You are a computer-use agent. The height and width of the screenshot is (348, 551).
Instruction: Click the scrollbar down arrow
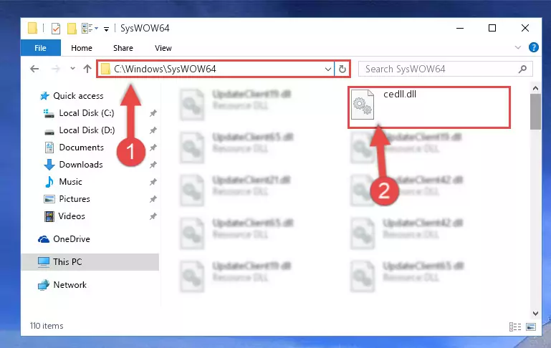pos(535,314)
